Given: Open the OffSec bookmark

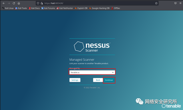Looking at the screenshot, I should [x=116, y=8].
